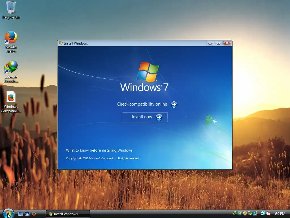Open the Recycle Bin desktop icon
Viewport: 290px width, 218px height.
[11, 10]
